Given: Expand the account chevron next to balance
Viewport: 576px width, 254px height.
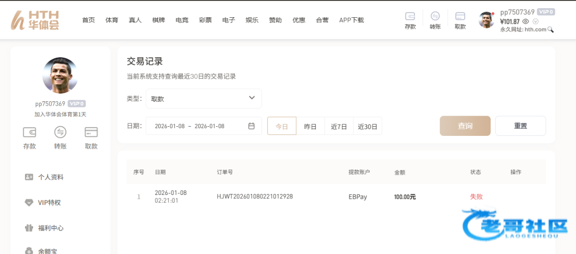Looking at the screenshot, I should coord(536,22).
